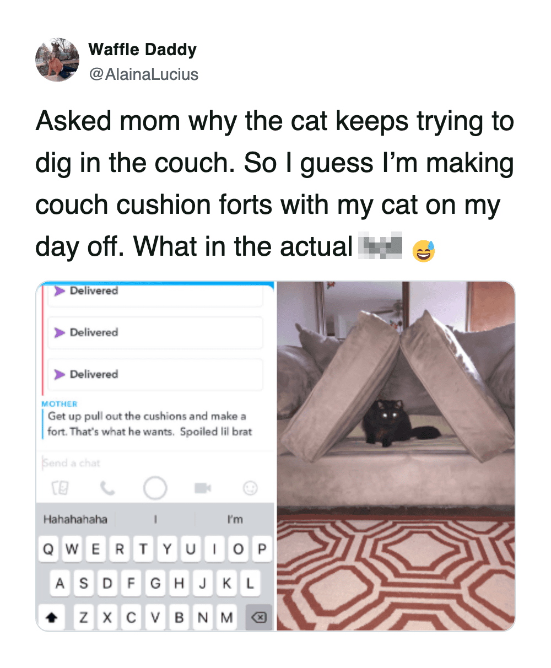Click the Waffle Daddy display name
551x668 pixels.
142,50
